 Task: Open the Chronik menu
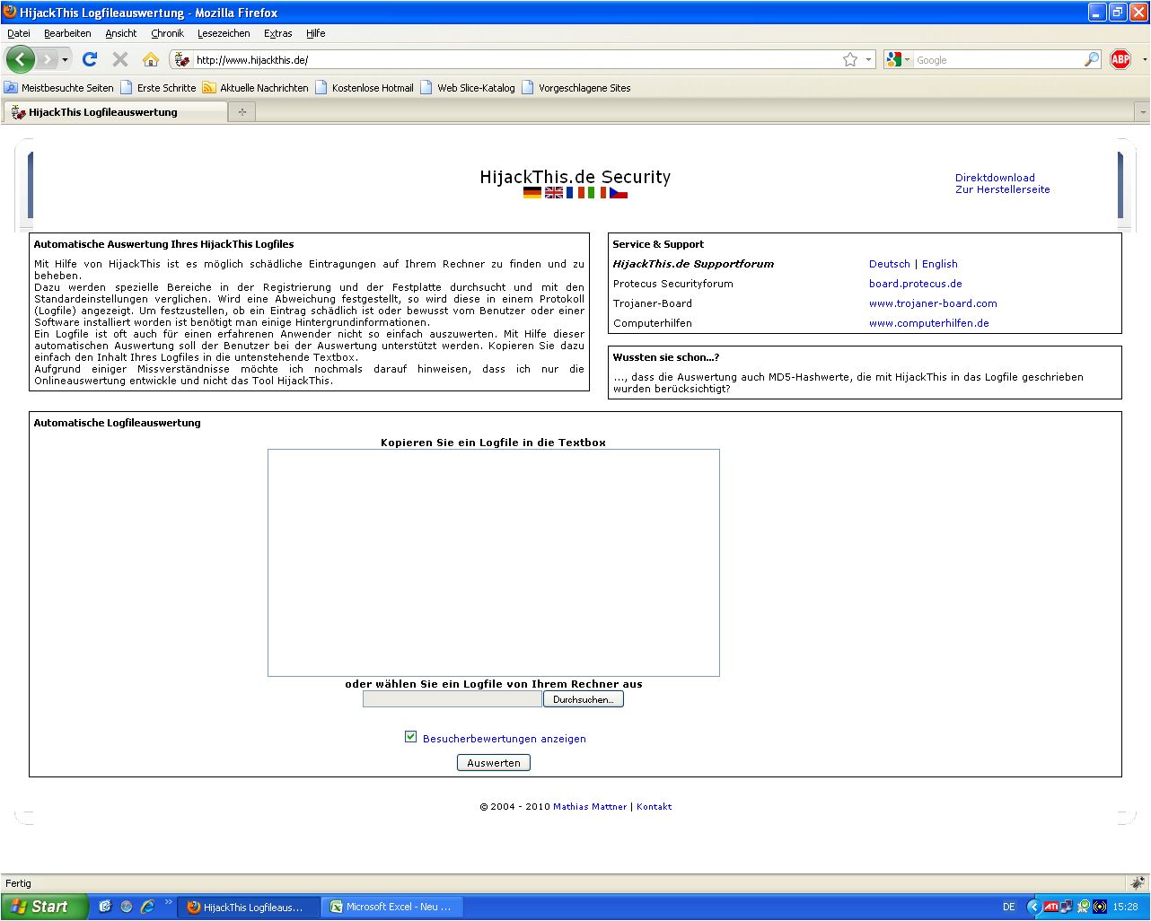[x=167, y=33]
